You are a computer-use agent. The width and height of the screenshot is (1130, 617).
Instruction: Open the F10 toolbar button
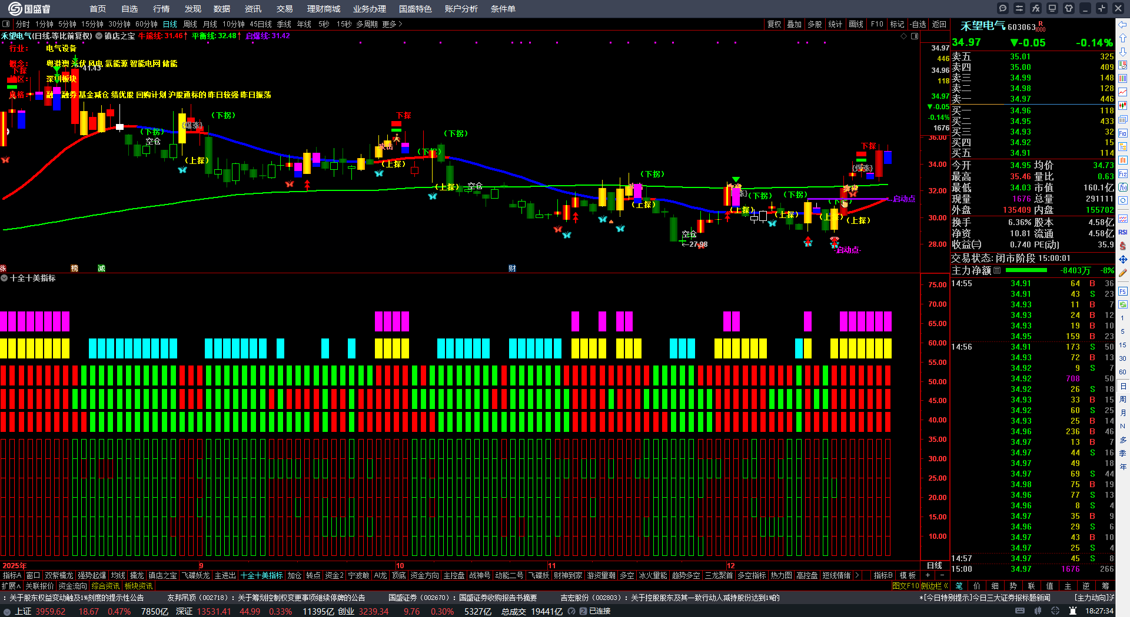tap(877, 24)
